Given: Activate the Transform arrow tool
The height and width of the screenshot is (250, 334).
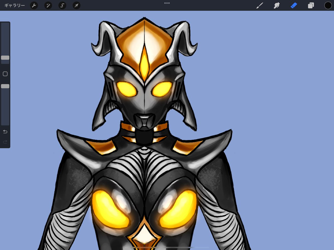Looking at the screenshot, I should (77, 5).
